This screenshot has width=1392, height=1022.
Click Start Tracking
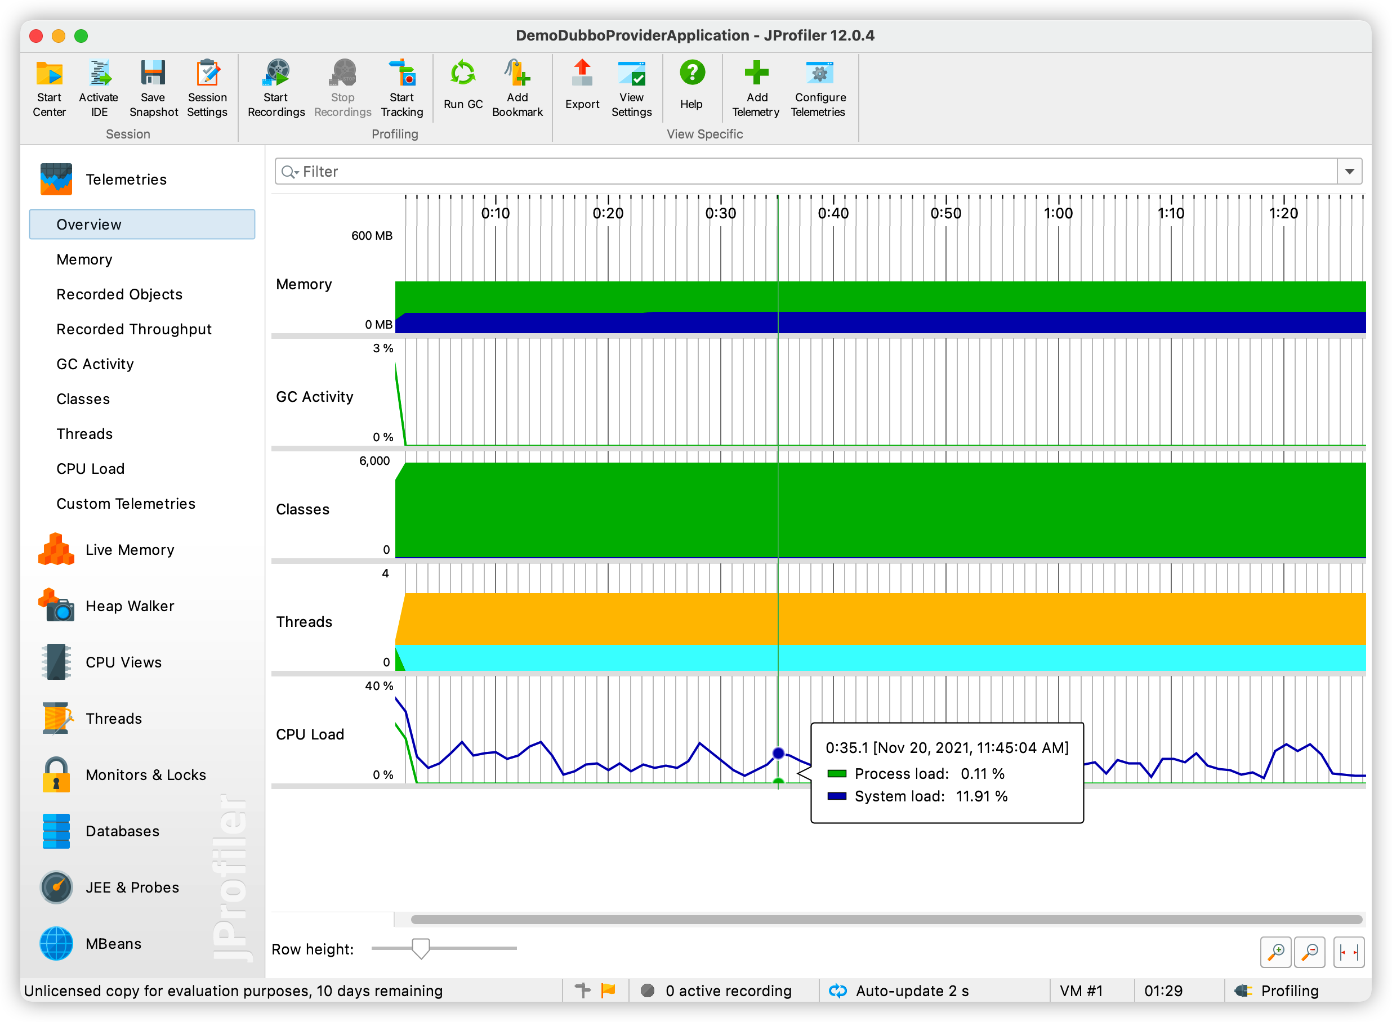coord(401,88)
